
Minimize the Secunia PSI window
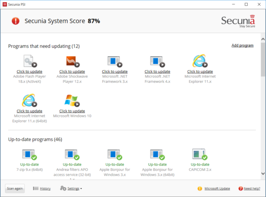(233, 5)
